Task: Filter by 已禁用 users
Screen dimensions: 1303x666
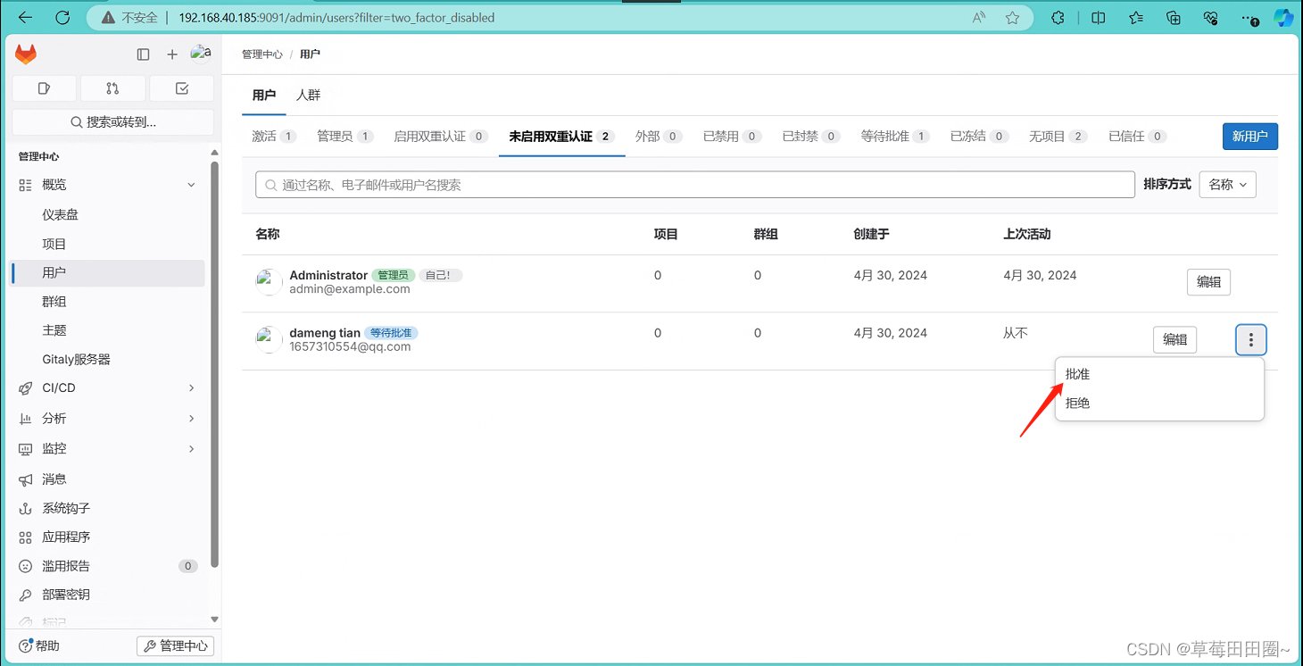Action: (x=732, y=137)
